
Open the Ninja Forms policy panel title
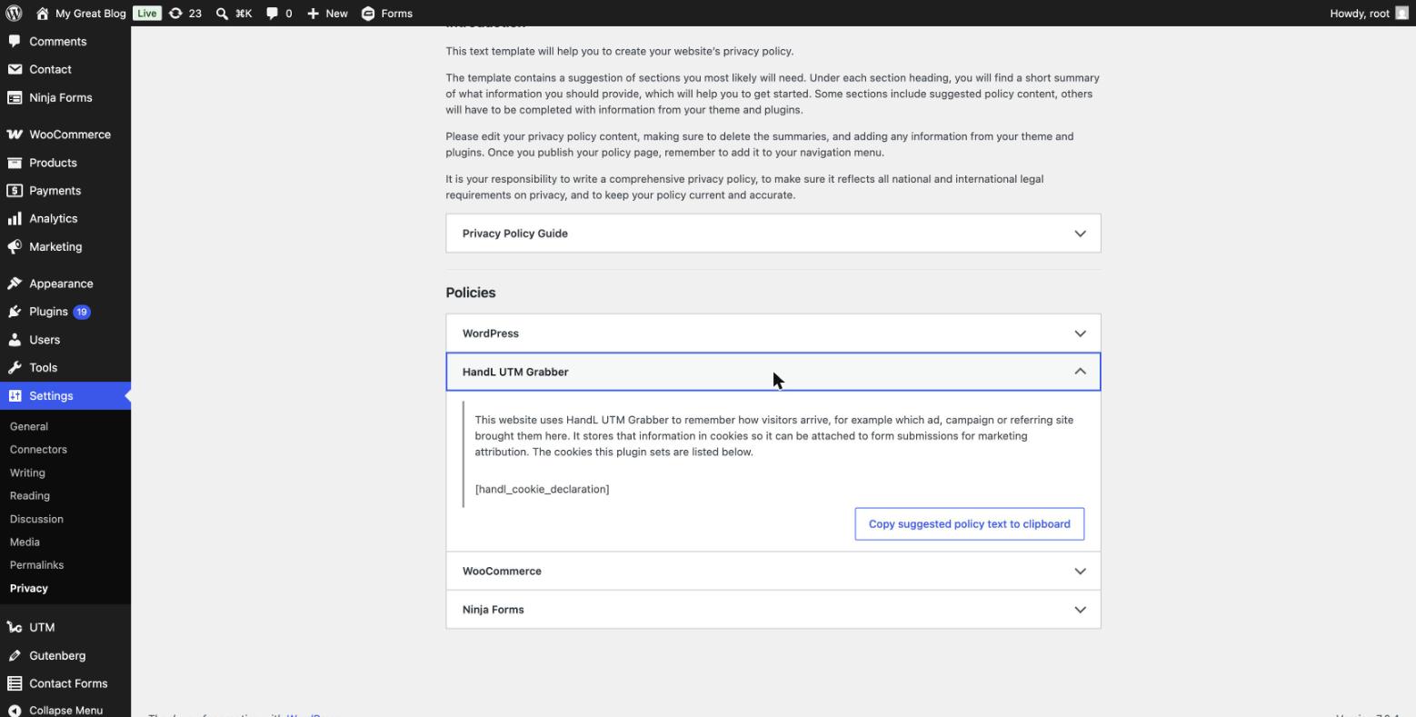[x=493, y=610]
